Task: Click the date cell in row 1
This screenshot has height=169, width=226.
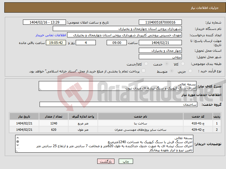Action: pos(24,123)
